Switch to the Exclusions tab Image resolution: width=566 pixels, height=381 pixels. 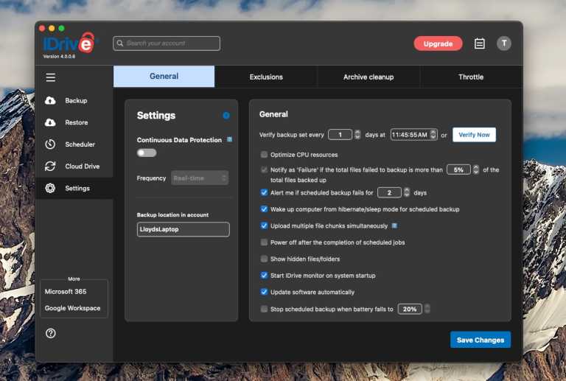266,77
